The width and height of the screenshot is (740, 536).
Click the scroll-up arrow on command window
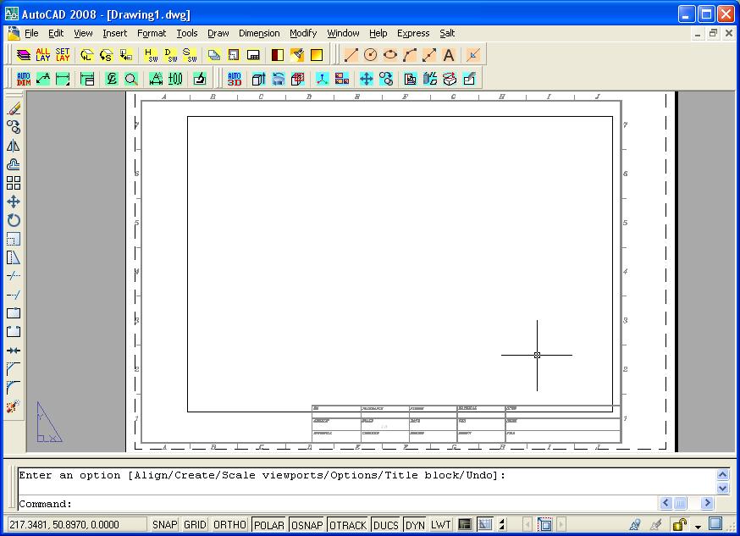723,474
